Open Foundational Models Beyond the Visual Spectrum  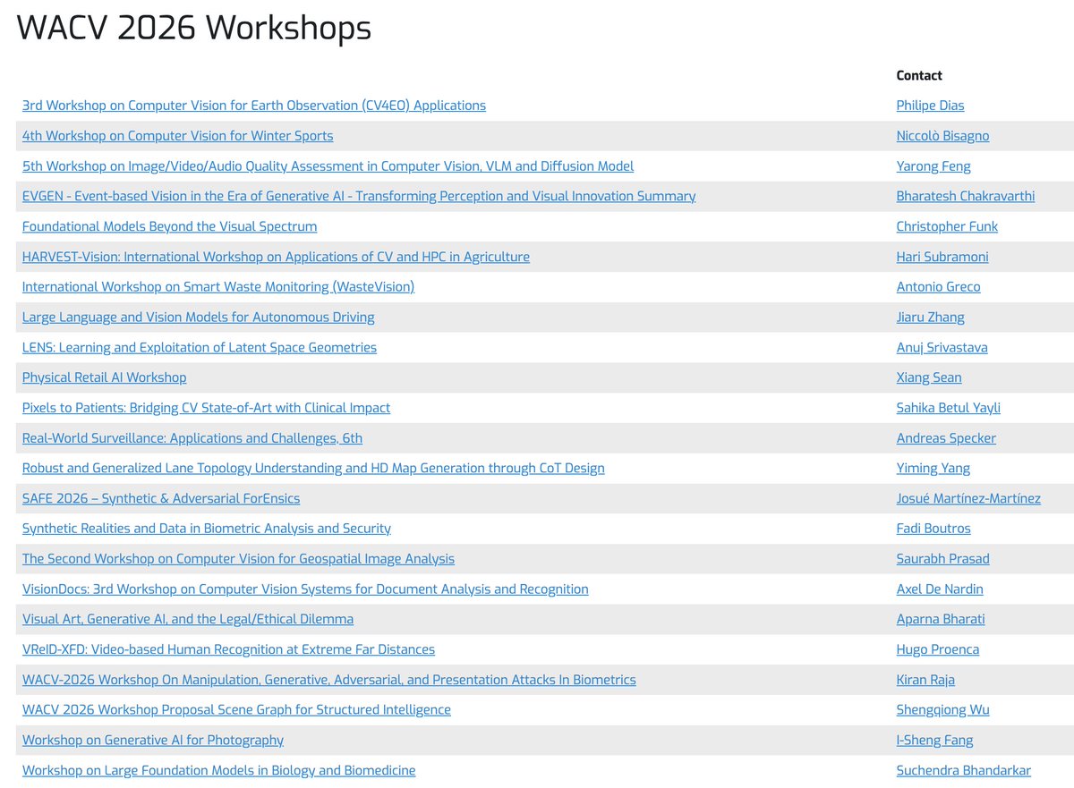pyautogui.click(x=169, y=226)
